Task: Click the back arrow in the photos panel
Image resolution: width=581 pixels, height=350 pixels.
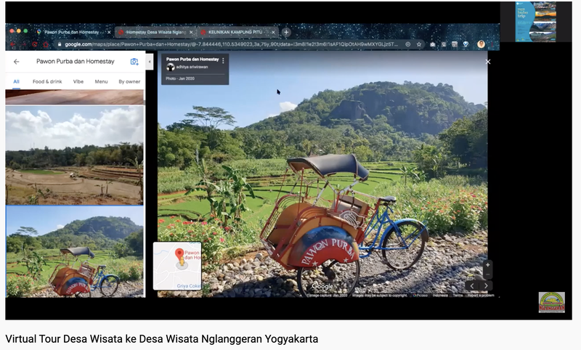Action: tap(16, 62)
